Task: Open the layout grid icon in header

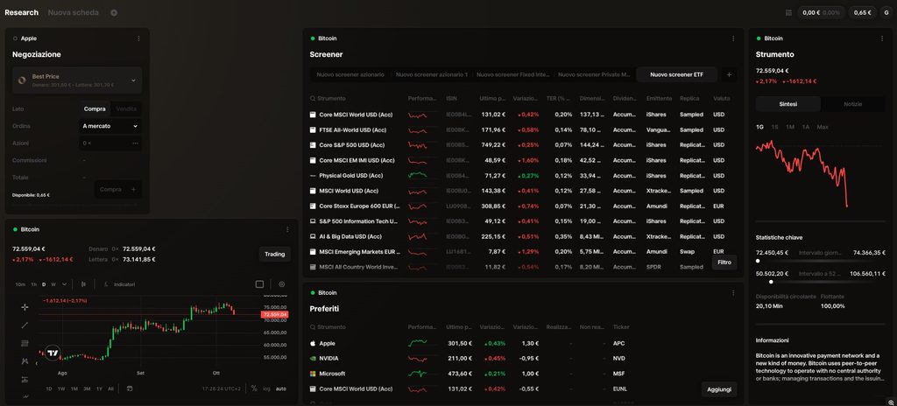Action: tap(789, 12)
